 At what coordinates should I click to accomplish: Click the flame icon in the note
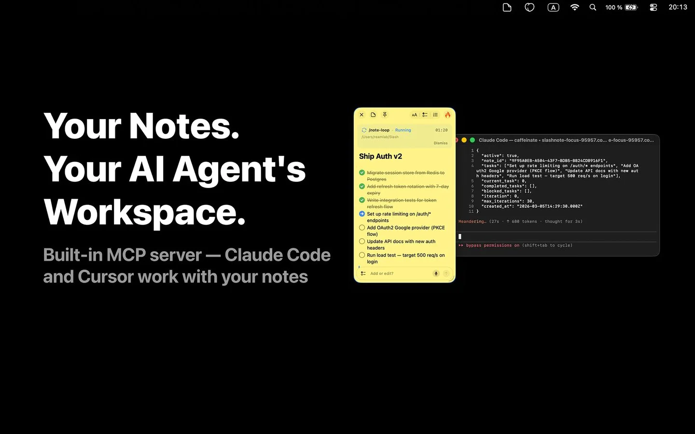point(447,115)
